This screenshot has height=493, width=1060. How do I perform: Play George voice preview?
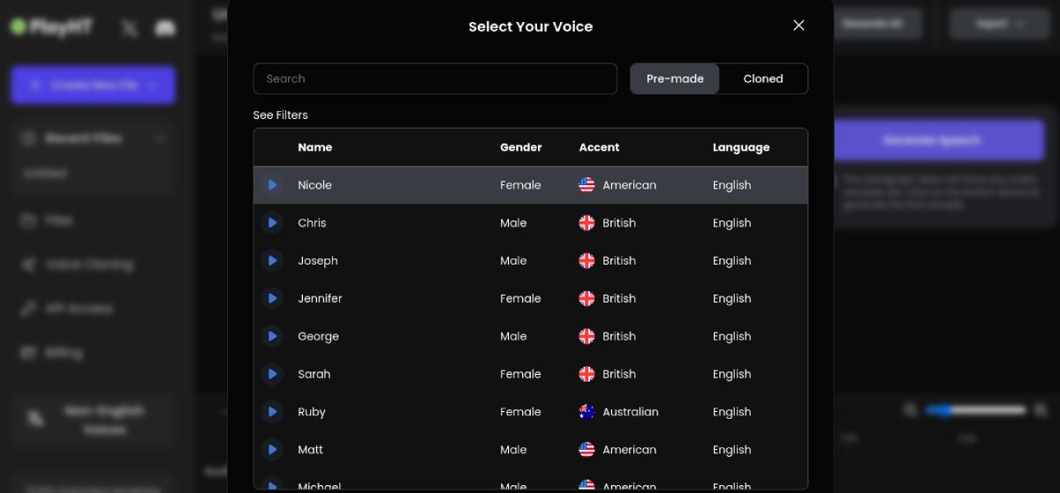point(272,337)
